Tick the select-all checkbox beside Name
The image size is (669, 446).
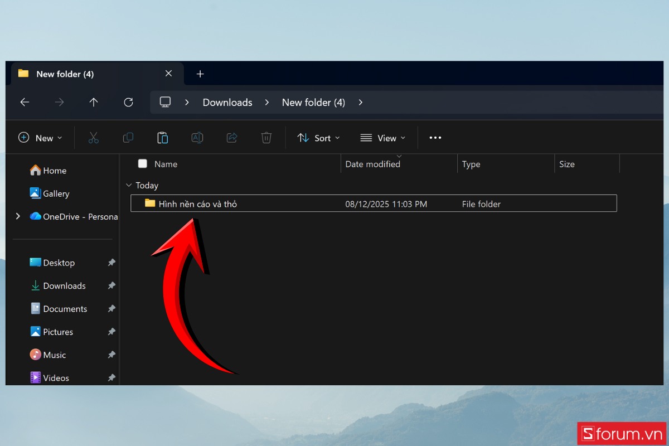143,163
